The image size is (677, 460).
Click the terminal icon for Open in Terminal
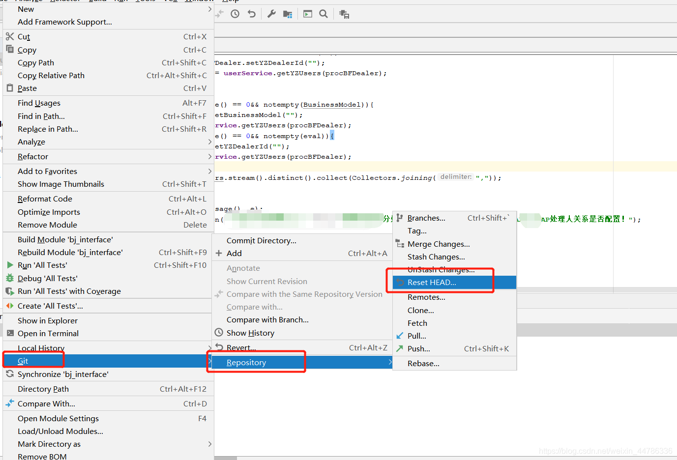(x=10, y=333)
